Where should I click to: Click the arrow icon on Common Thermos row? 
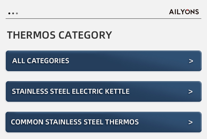[x=190, y=122]
